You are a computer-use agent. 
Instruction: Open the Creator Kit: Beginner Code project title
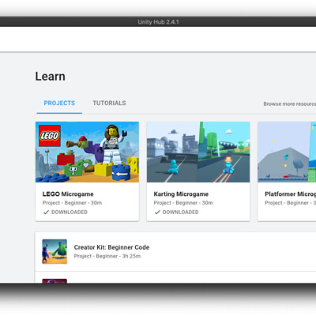(111, 247)
